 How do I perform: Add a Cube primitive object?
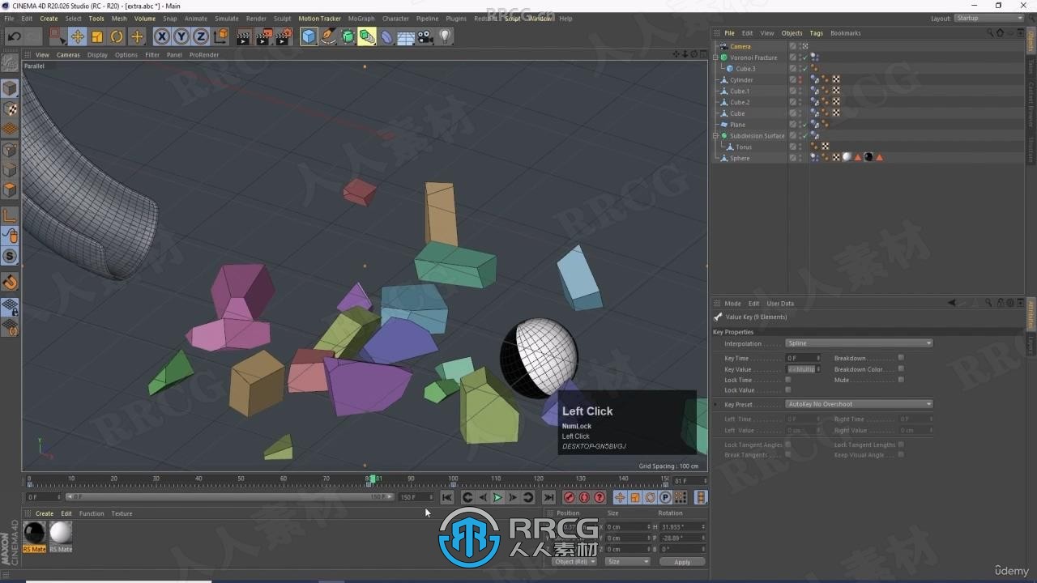pyautogui.click(x=309, y=36)
